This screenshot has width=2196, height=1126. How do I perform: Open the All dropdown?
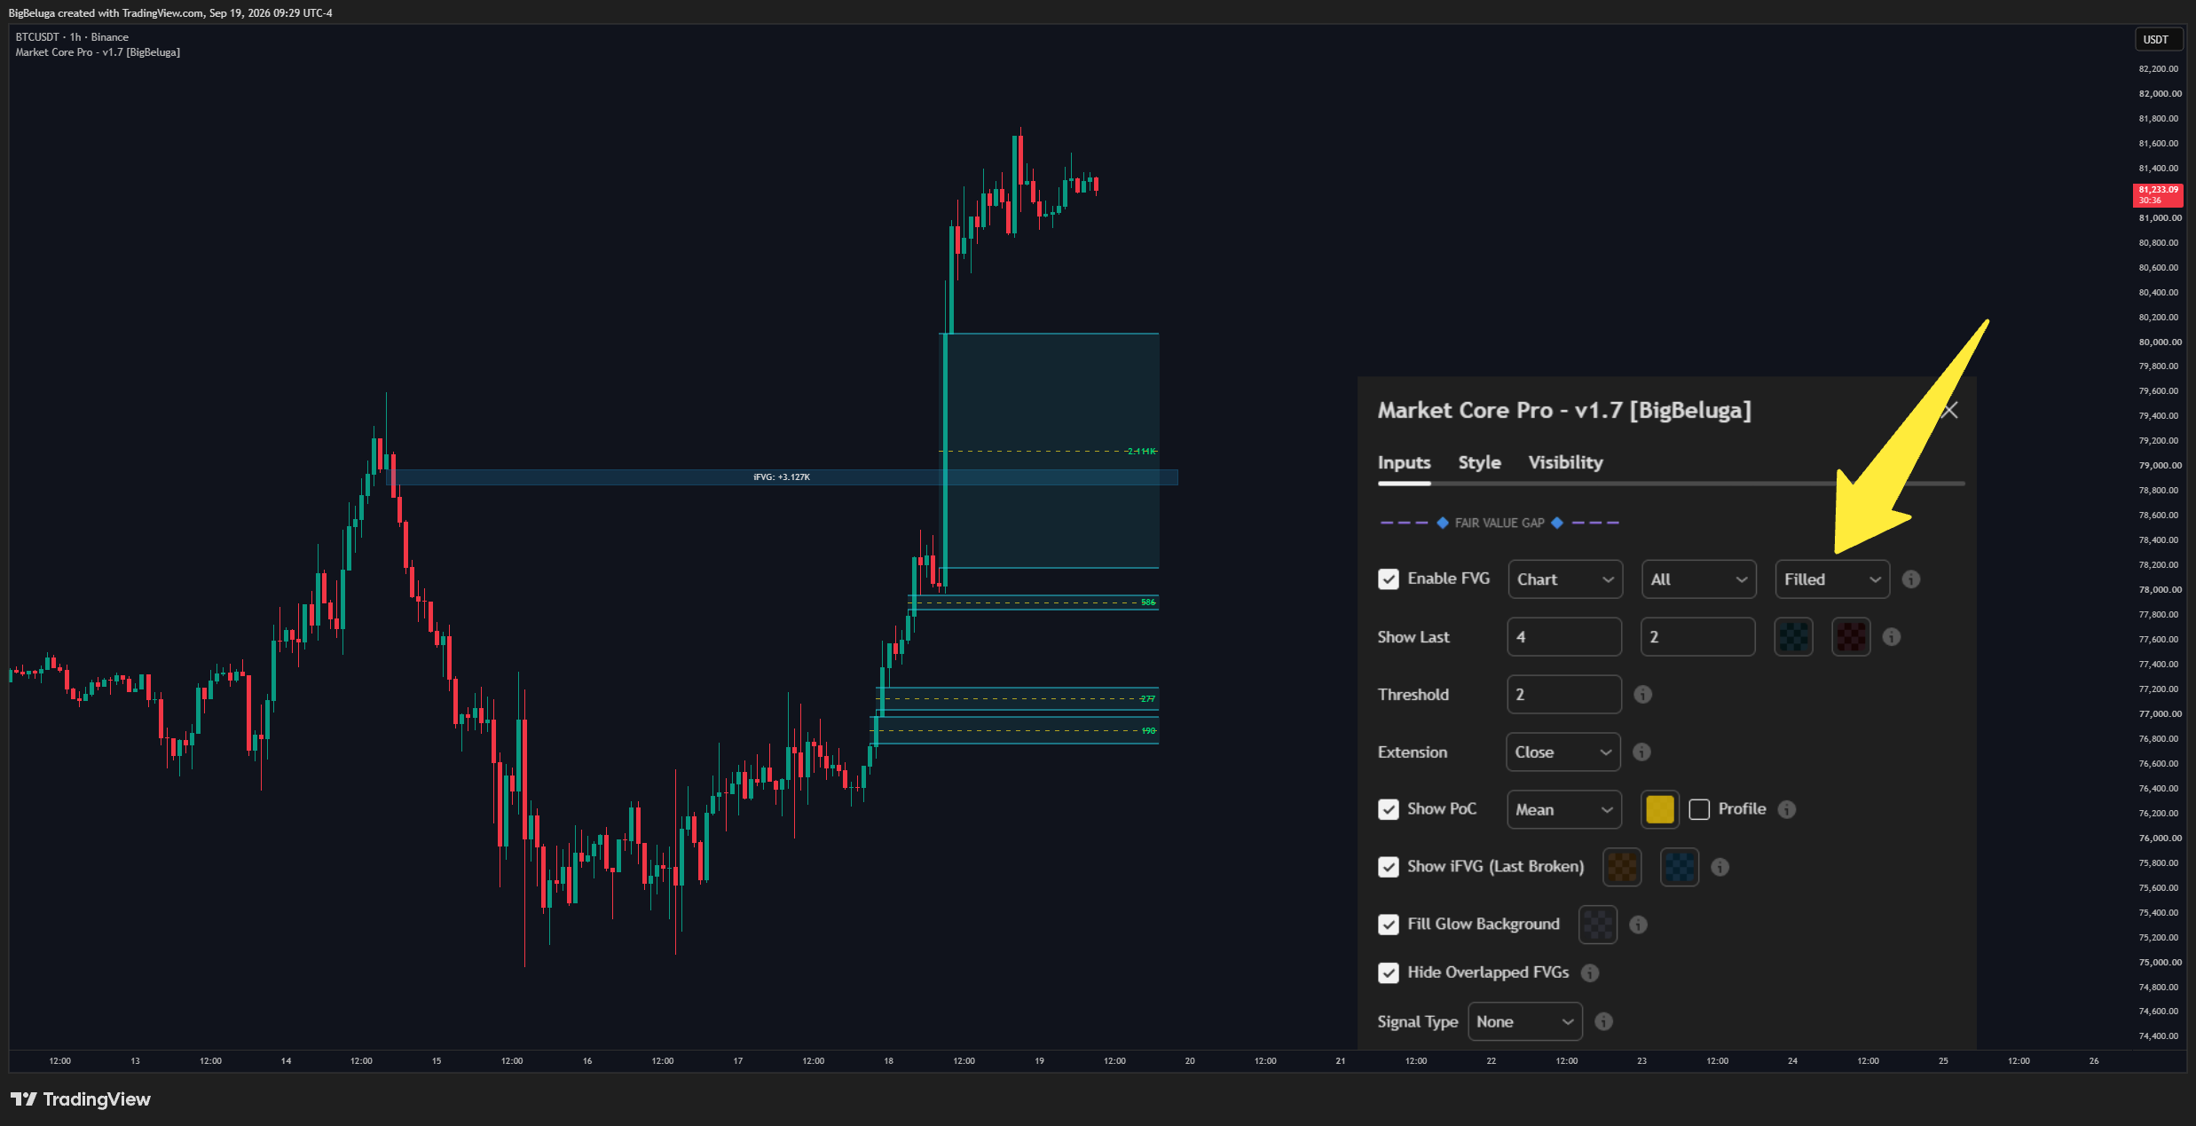[1698, 579]
